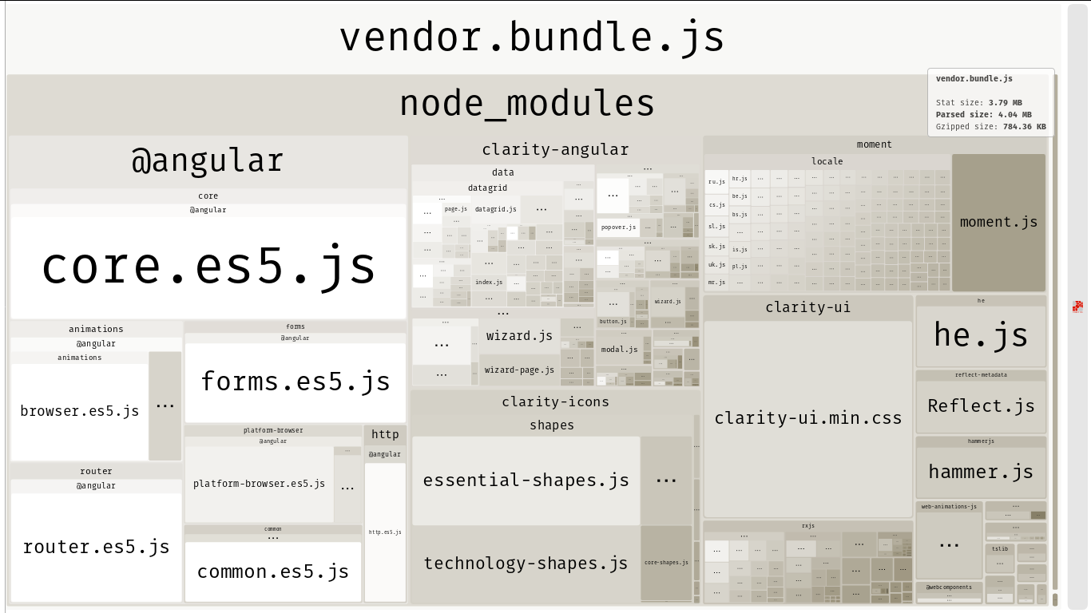The width and height of the screenshot is (1091, 613).
Task: Select the is.js locale file
Action: pos(740,250)
